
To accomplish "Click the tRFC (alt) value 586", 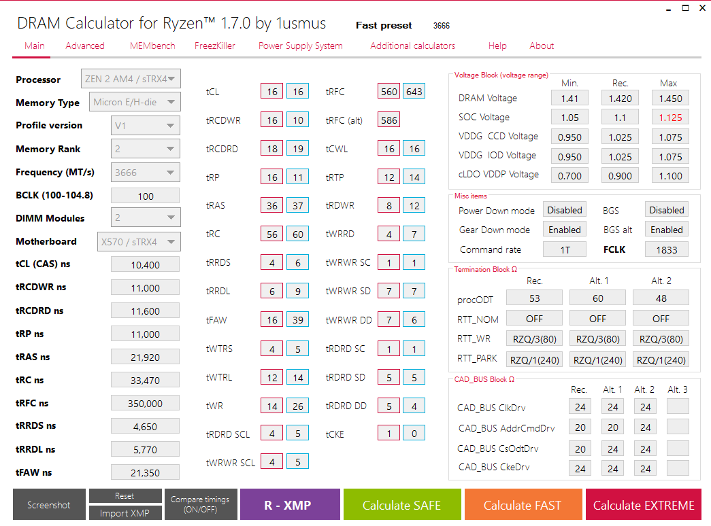I will (389, 120).
